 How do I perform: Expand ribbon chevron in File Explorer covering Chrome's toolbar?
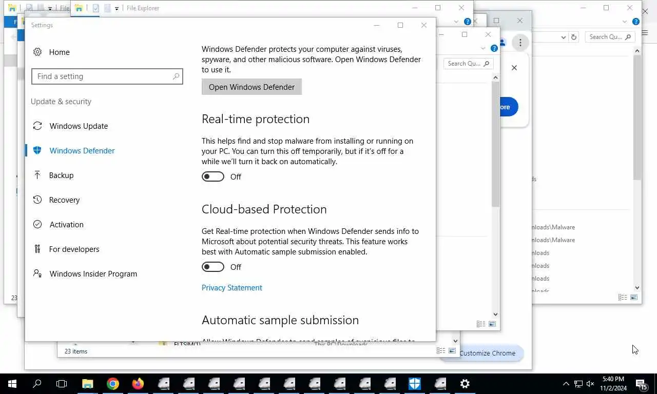483,48
